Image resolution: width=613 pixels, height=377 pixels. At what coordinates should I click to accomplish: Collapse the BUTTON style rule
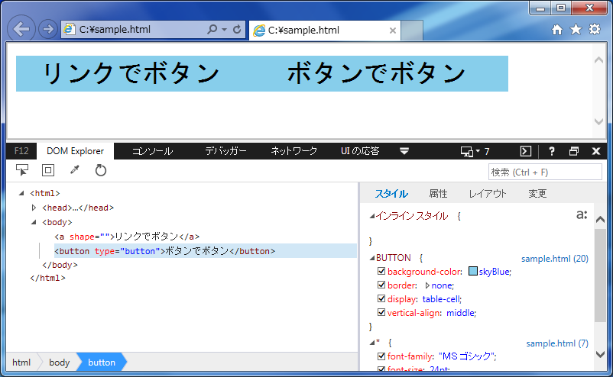pyautogui.click(x=372, y=258)
